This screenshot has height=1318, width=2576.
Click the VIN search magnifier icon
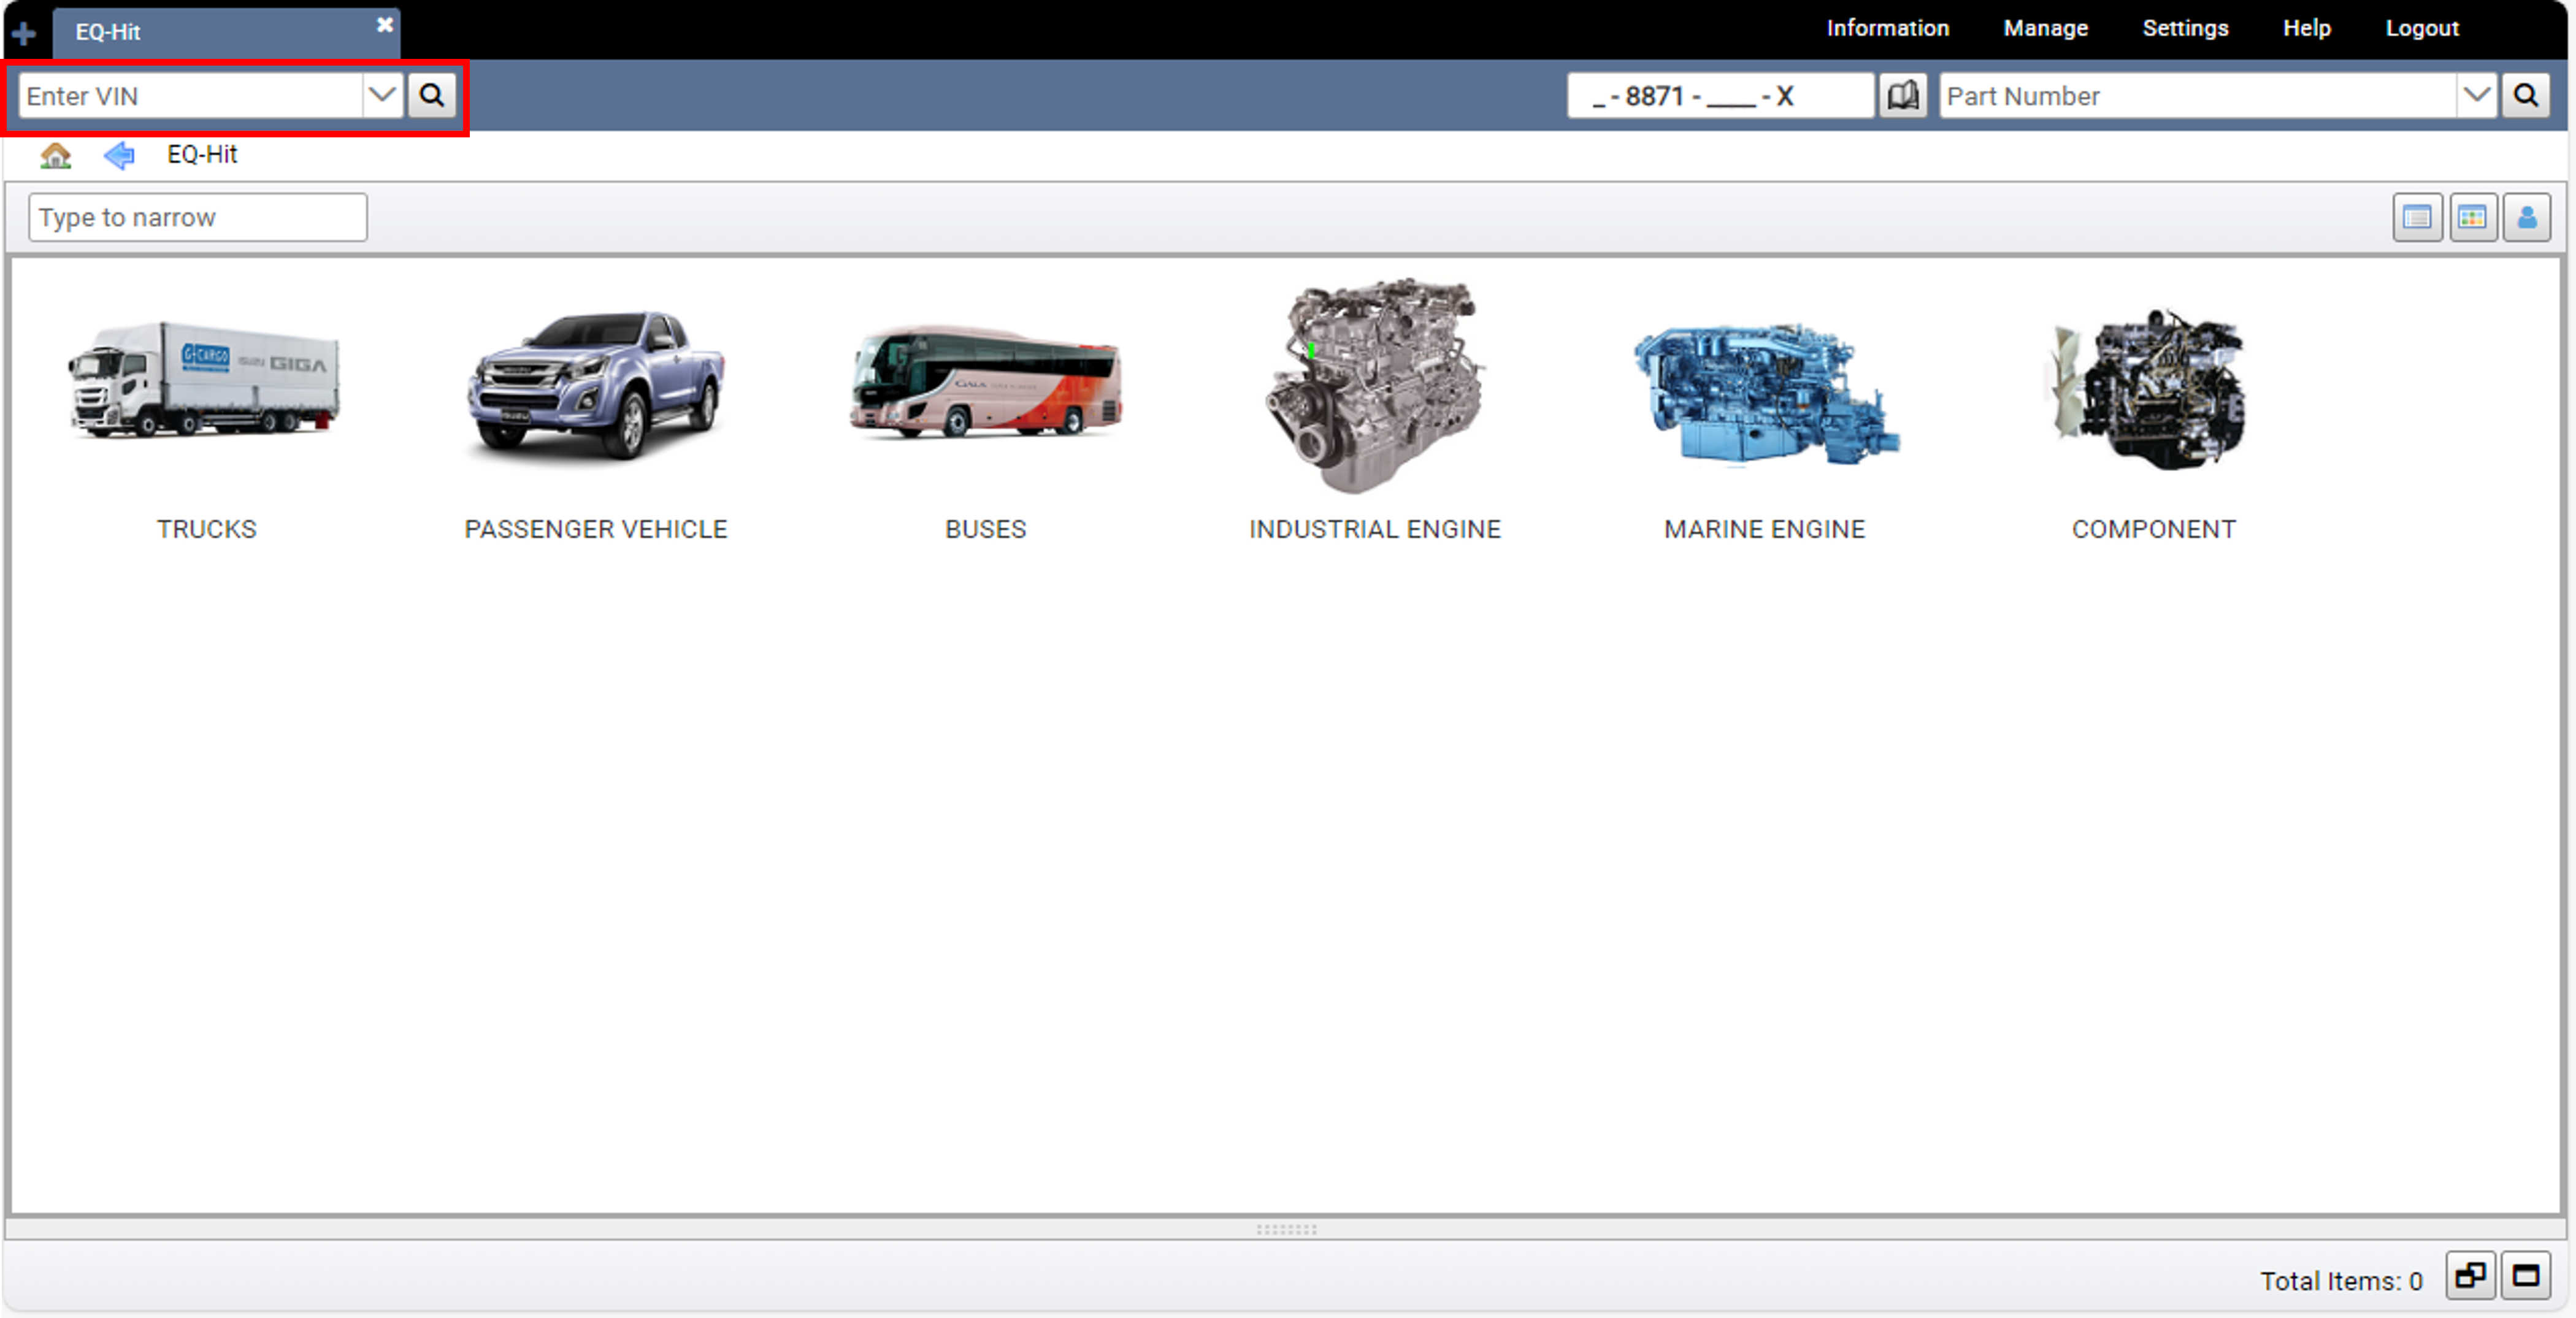coord(432,95)
